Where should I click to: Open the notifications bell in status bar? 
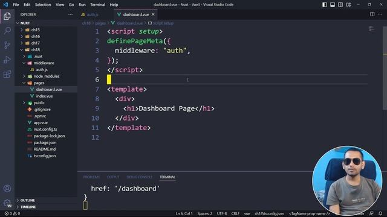coord(380,213)
